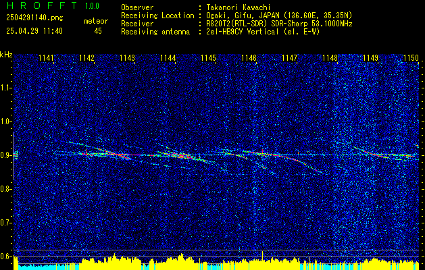Click the date stamp 25.04.29 11:40
This screenshot has height=270, width=425.
coord(34,31)
